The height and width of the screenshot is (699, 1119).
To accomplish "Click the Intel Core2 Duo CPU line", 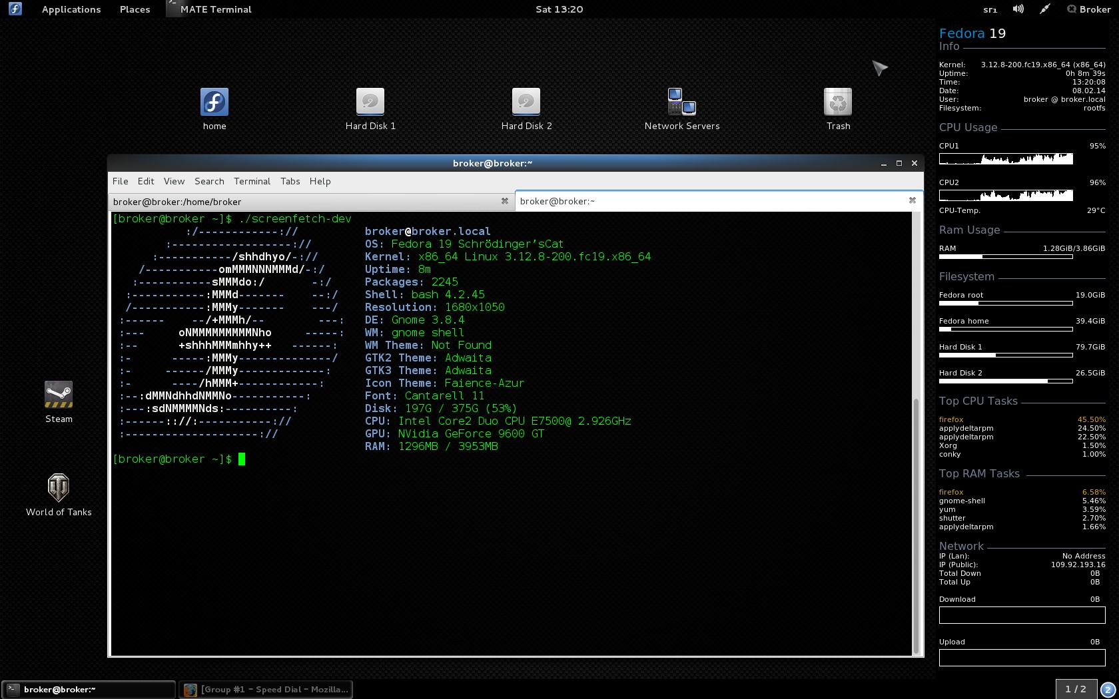I will (x=498, y=421).
